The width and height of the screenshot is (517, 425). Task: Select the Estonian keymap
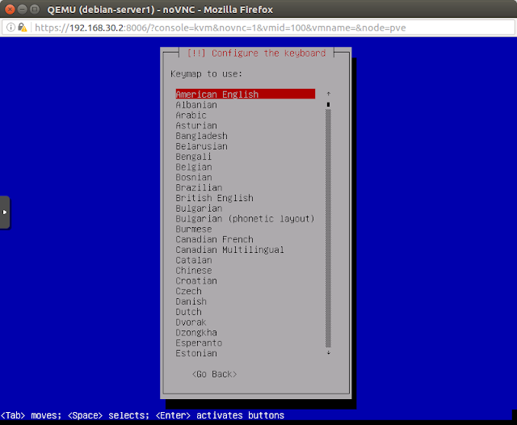click(196, 353)
